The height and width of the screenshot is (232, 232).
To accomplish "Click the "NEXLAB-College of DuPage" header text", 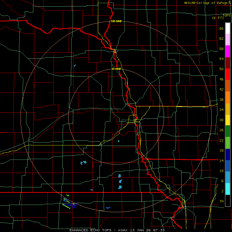I will tap(206, 3).
